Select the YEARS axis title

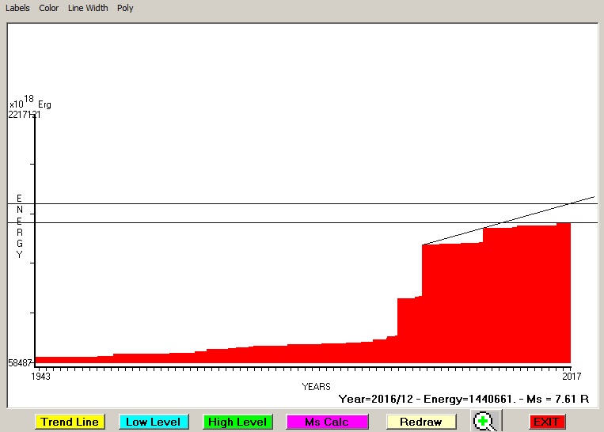[316, 387]
